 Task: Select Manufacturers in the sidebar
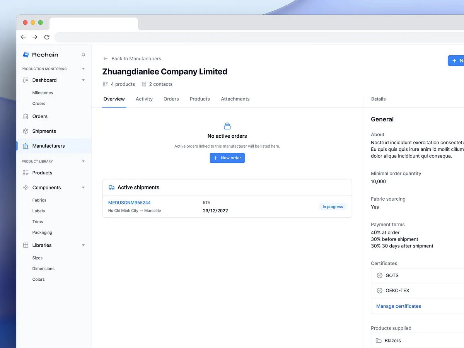(49, 146)
